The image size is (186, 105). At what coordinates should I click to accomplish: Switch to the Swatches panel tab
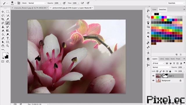click(x=162, y=10)
